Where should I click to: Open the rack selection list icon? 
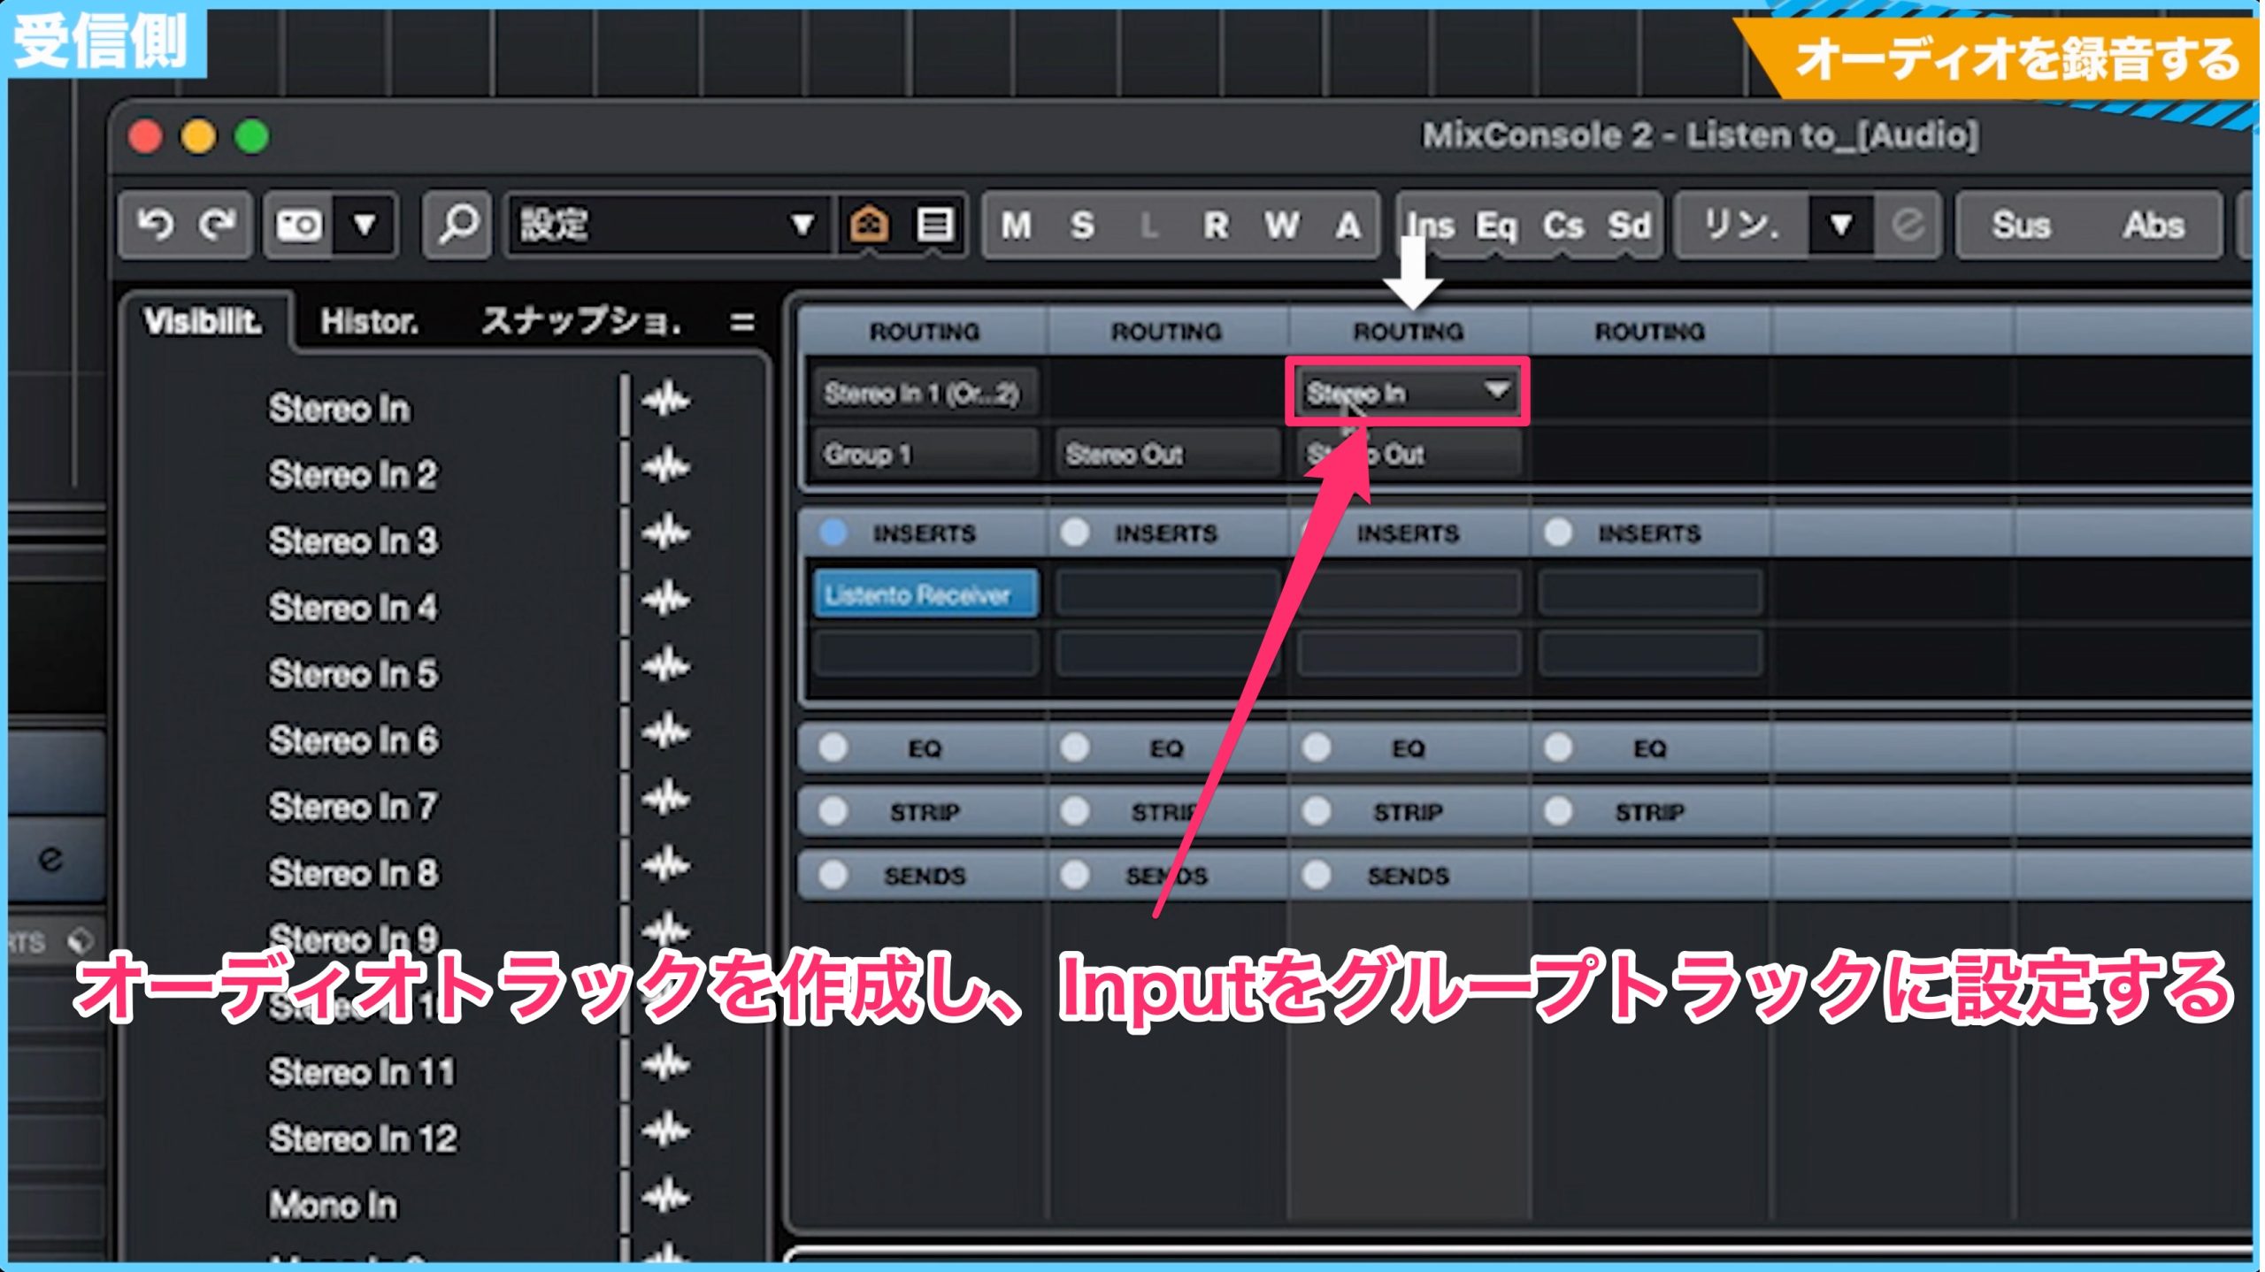934,225
